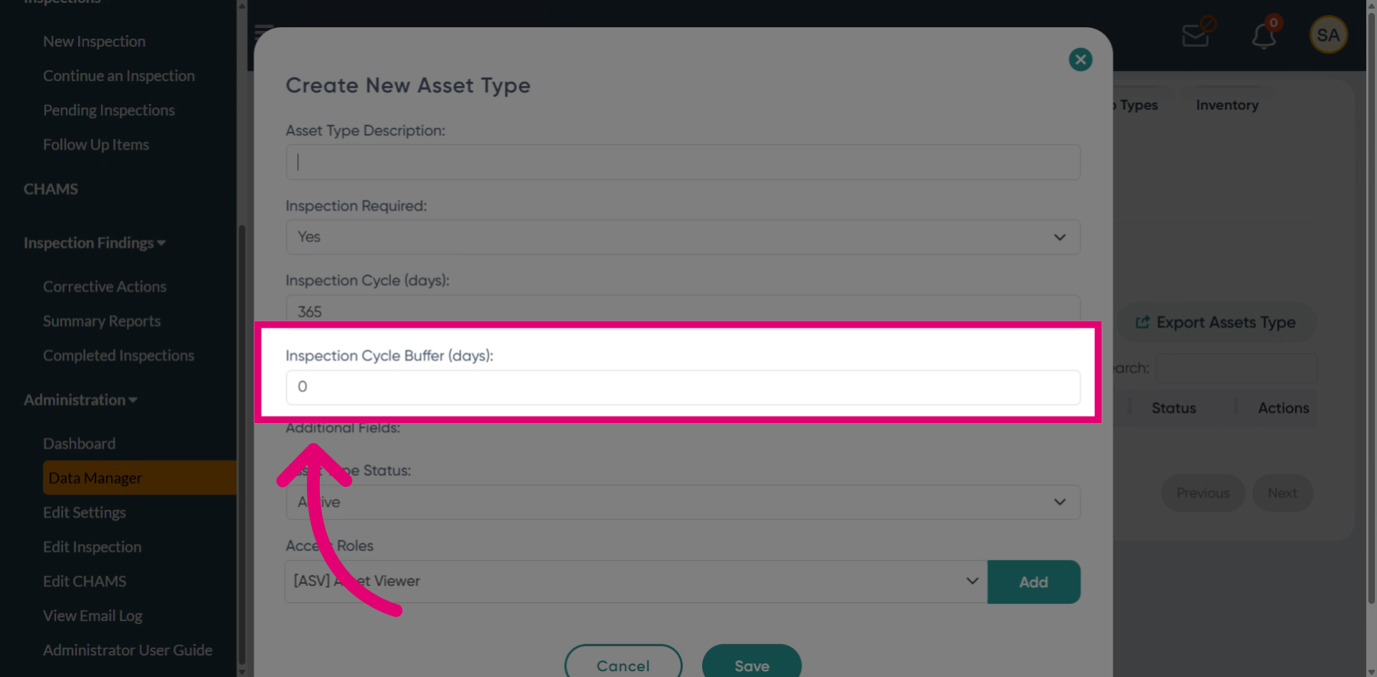
Task: Open the SA user avatar menu
Action: point(1328,34)
